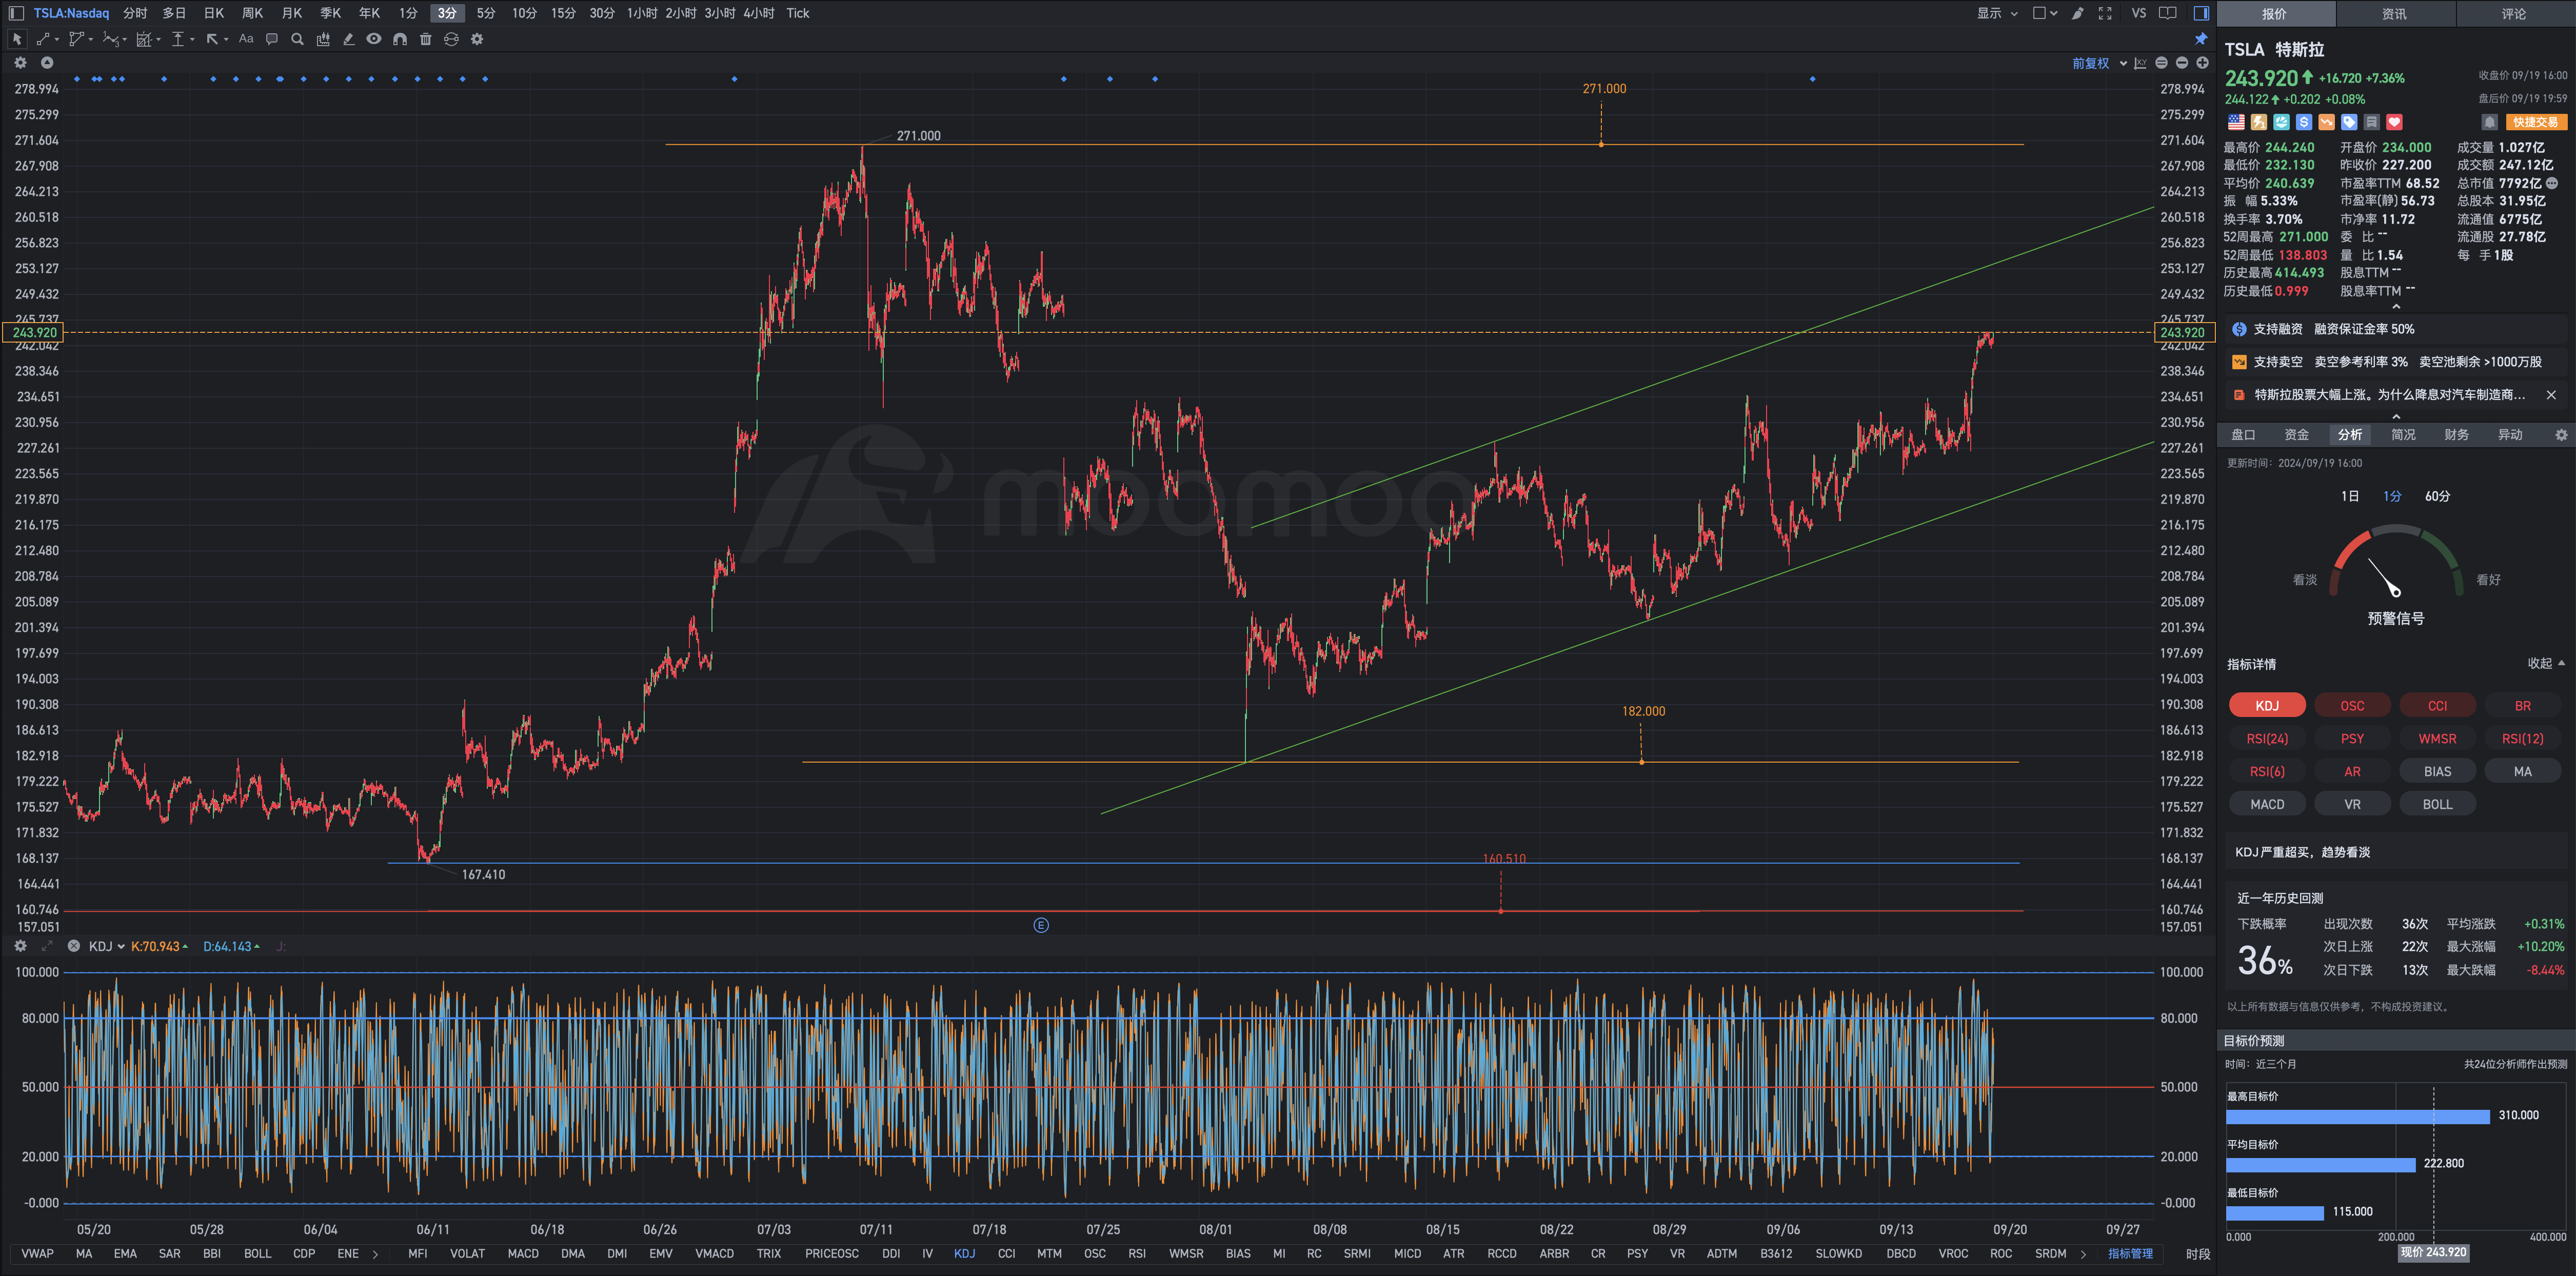Open the candlestick hand-drawn chart tool

(x=323, y=39)
